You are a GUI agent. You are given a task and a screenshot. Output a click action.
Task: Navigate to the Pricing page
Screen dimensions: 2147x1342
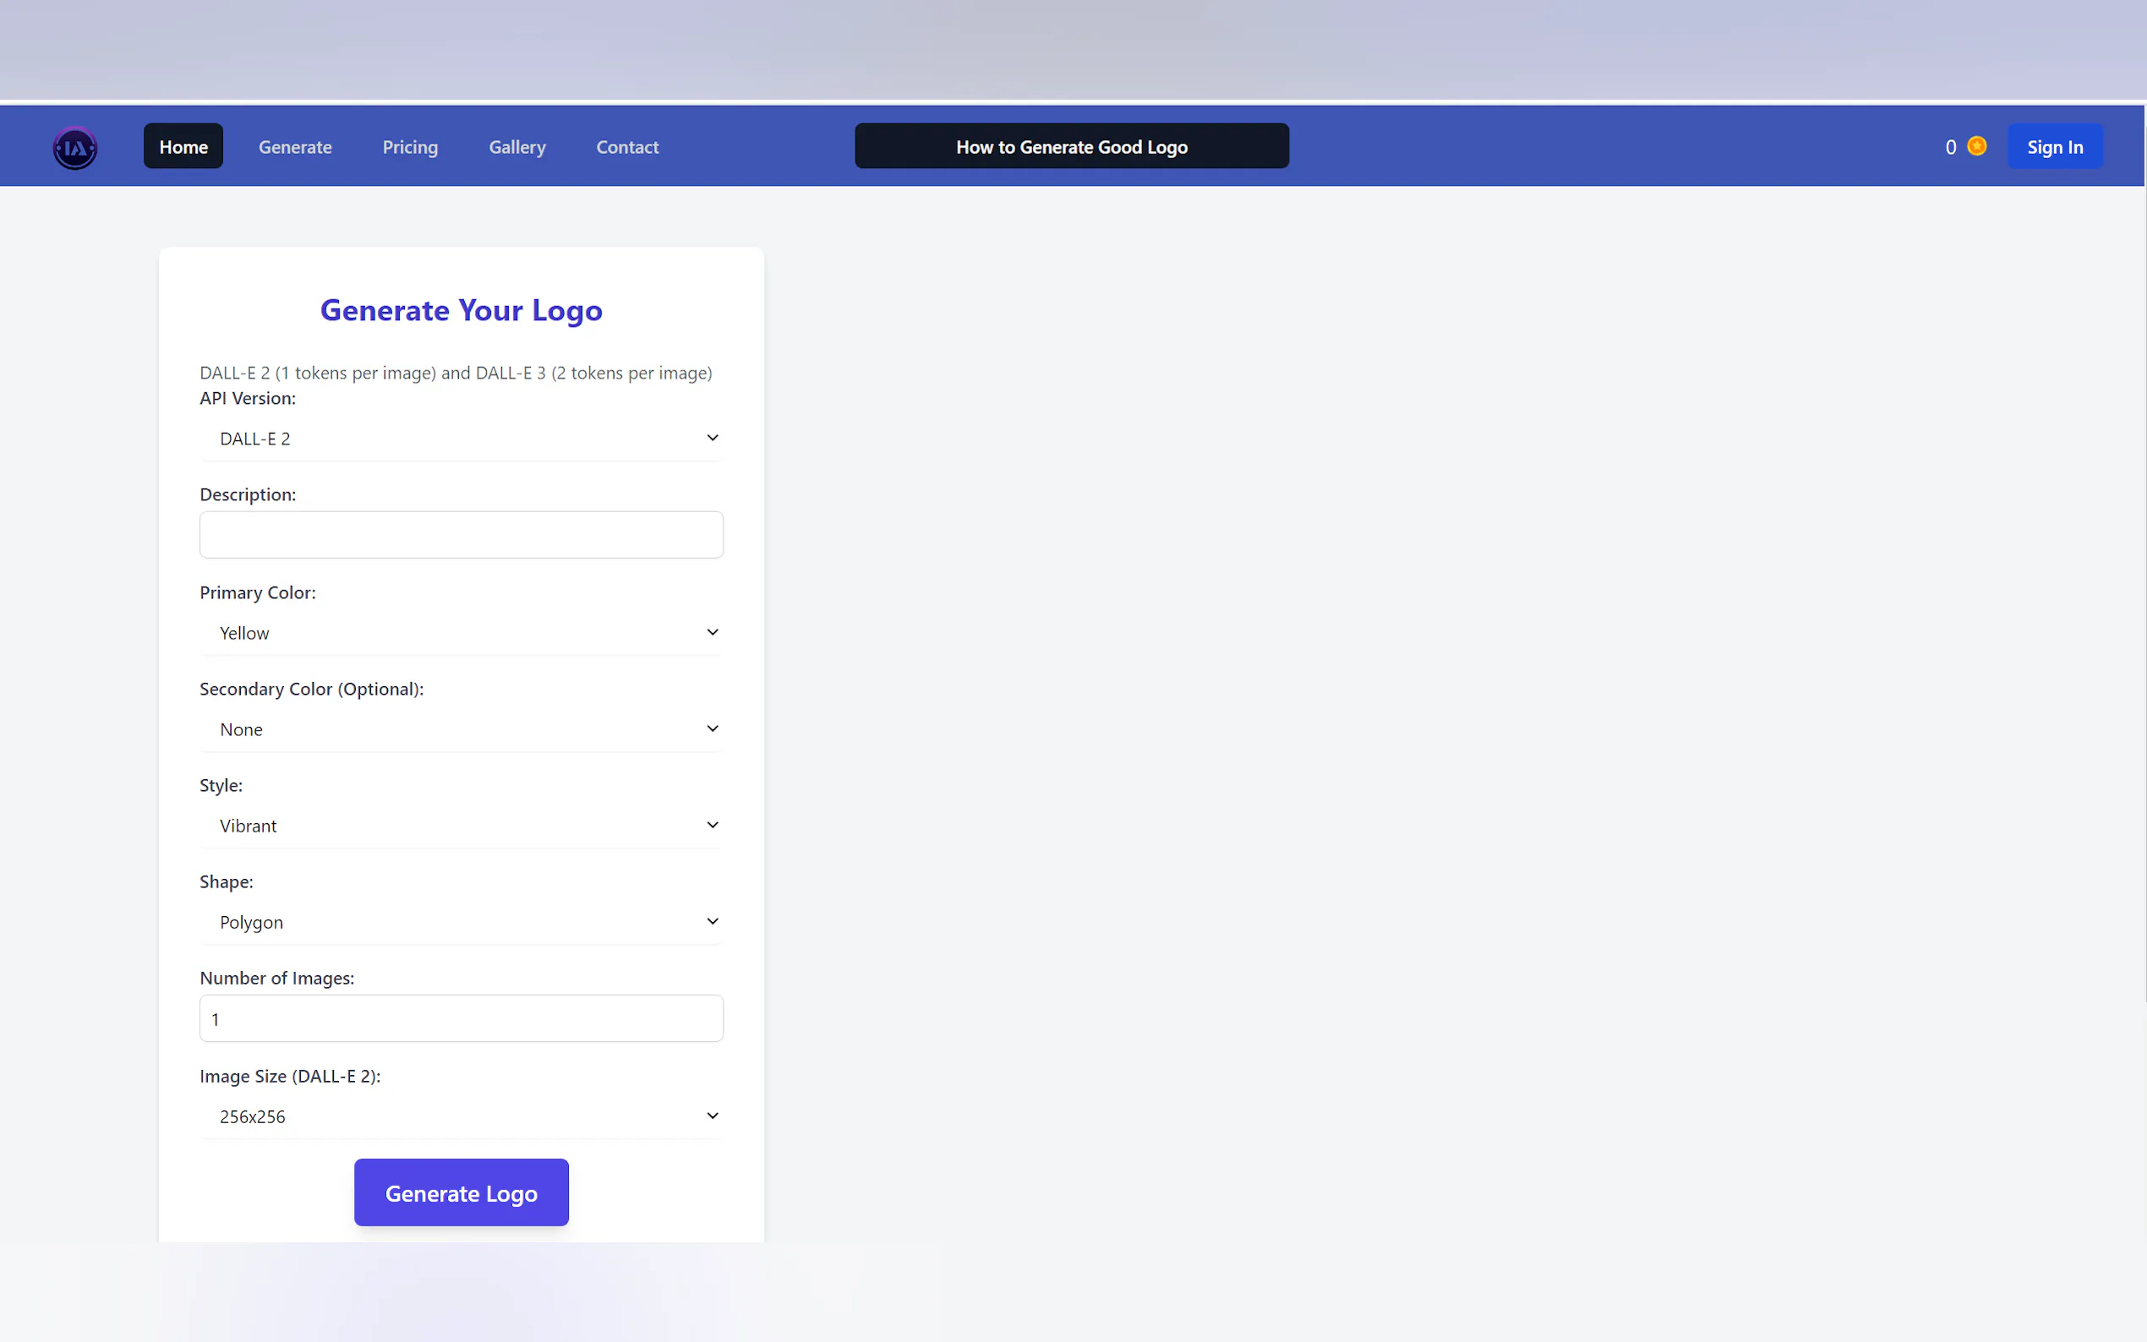[x=410, y=146]
